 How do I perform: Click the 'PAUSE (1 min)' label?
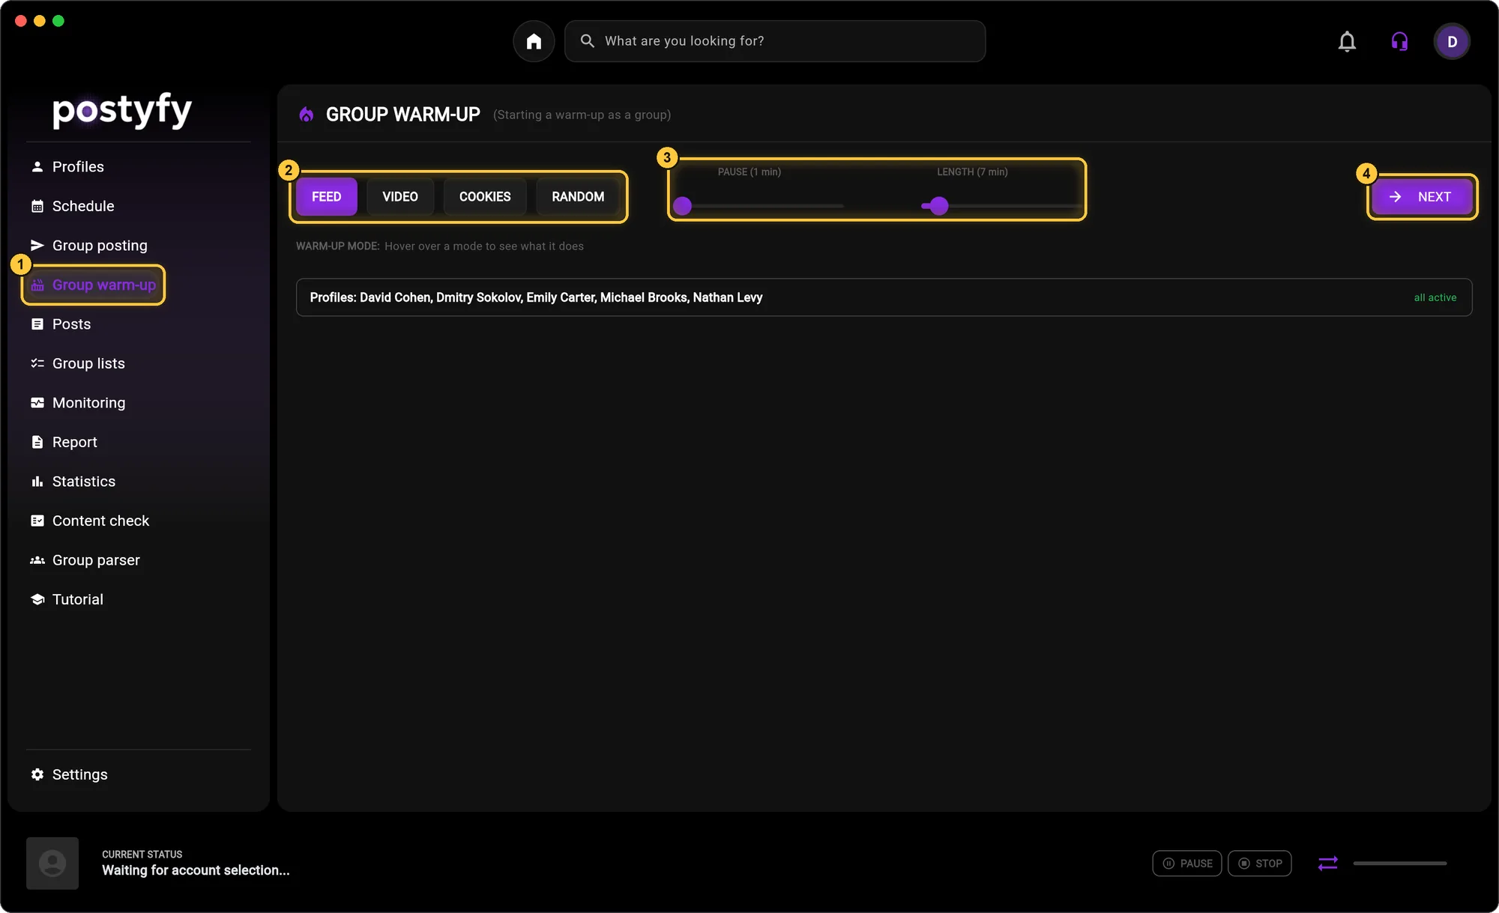[x=749, y=172]
